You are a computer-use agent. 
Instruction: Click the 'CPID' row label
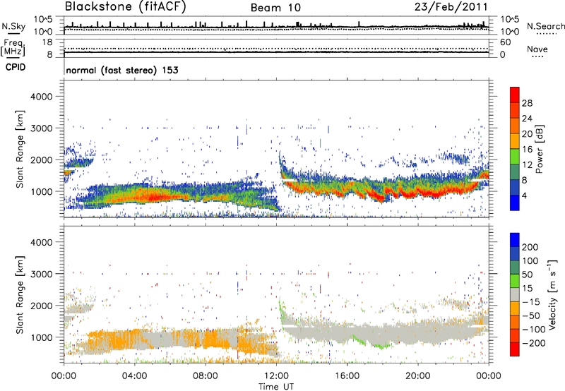(x=16, y=67)
